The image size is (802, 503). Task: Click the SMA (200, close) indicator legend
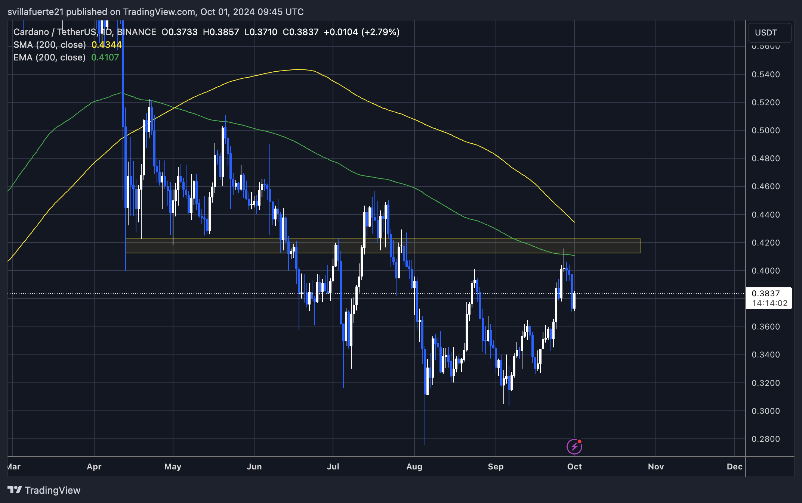(x=49, y=45)
